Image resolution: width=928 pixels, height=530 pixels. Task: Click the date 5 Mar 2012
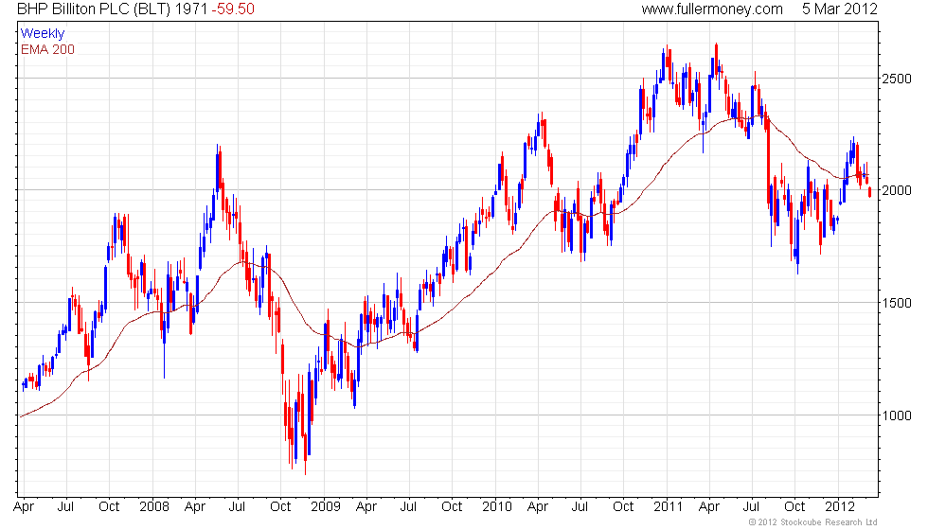[x=839, y=9]
